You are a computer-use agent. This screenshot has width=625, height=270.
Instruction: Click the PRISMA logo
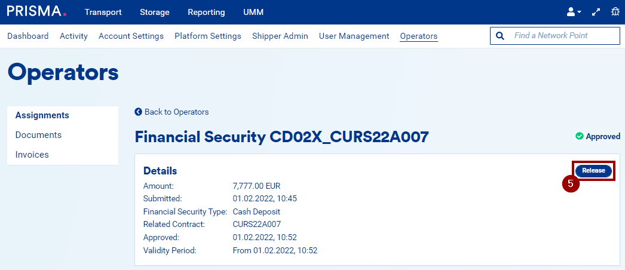click(x=36, y=11)
